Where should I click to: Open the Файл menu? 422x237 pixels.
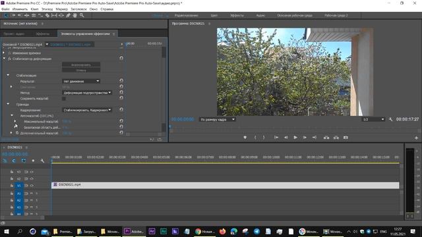(x=5, y=9)
